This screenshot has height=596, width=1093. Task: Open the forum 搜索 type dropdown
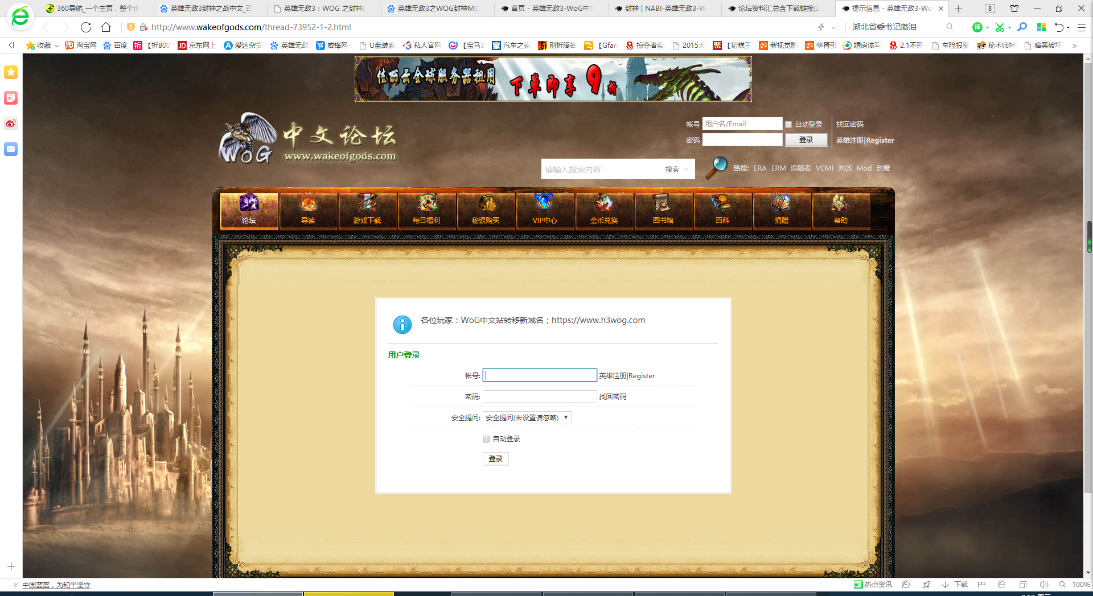(677, 169)
